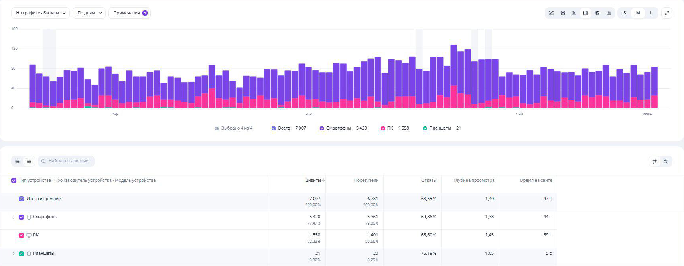Screen dimensions: 684x266
Task: Sort table by Время на сайте column
Action: click(x=536, y=181)
